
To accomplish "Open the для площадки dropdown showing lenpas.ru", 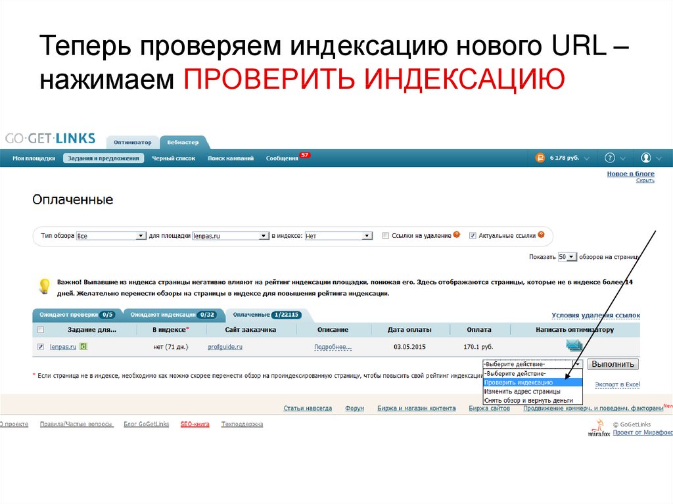I will [231, 236].
